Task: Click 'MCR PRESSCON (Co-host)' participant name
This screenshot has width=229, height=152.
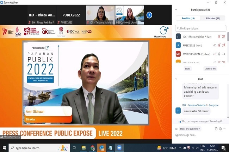Action: [x=197, y=54]
